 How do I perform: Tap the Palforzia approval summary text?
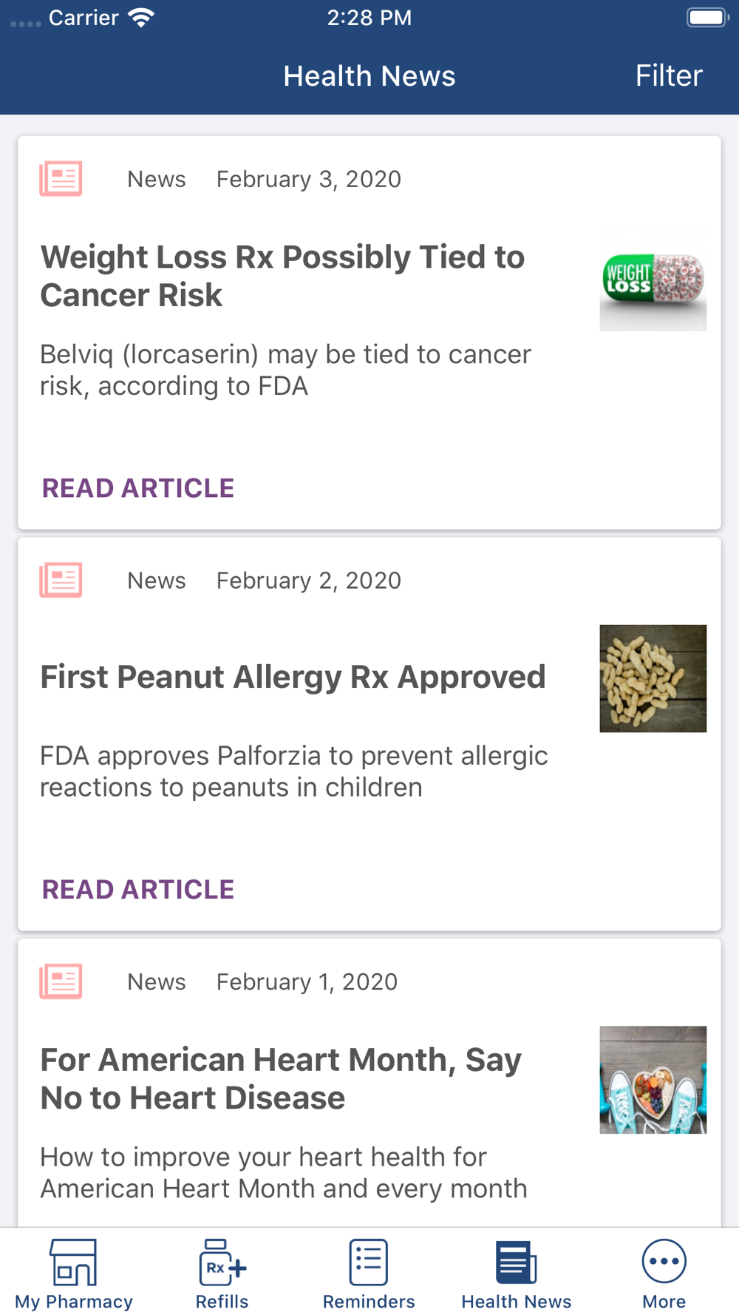pyautogui.click(x=294, y=771)
